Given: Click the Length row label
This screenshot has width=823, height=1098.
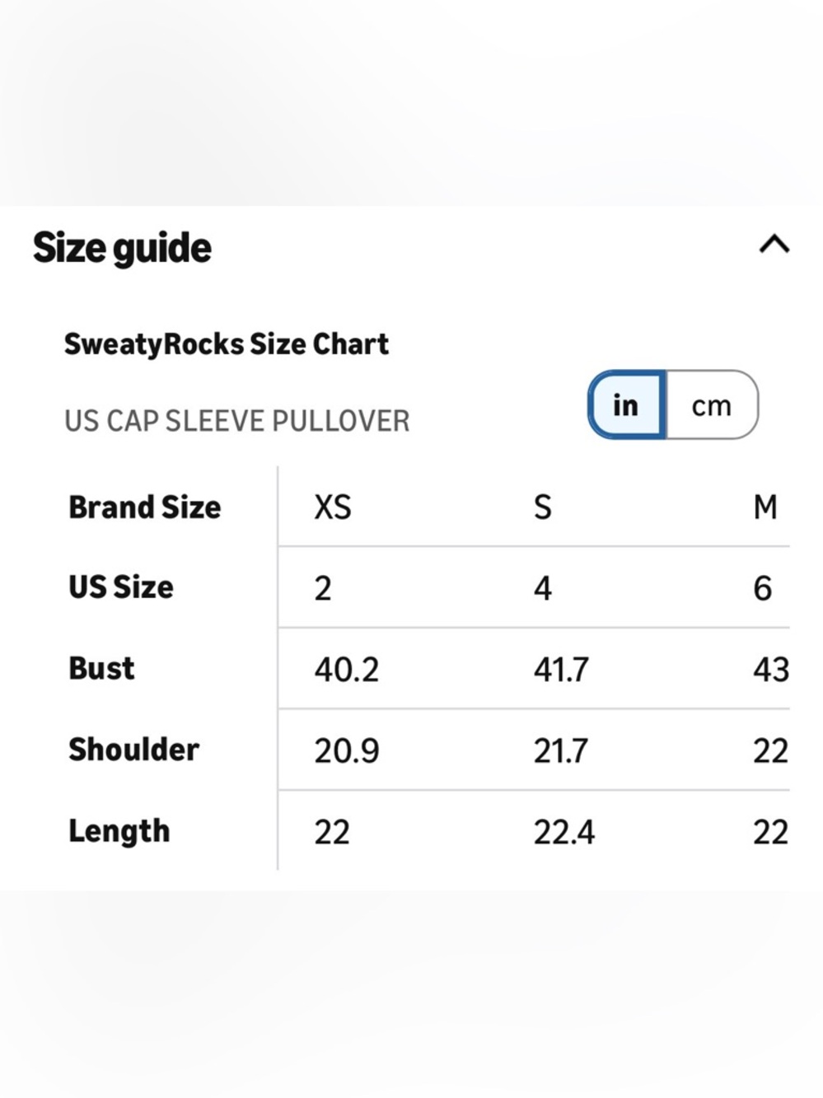Looking at the screenshot, I should point(119,831).
